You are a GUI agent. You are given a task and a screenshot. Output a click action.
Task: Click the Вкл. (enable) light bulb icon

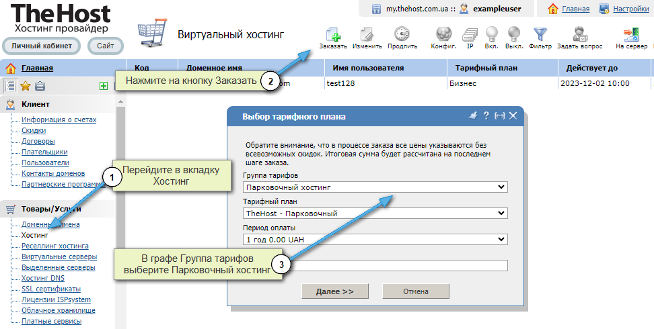click(492, 34)
